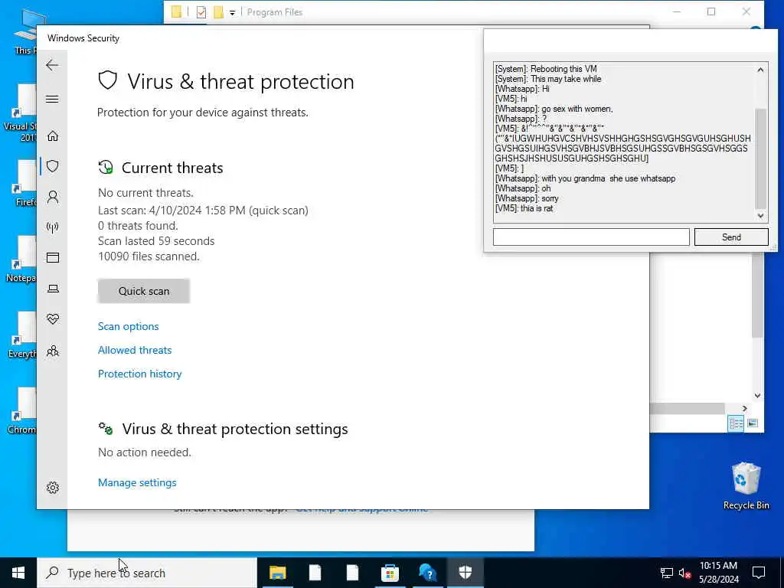
Task: Click 'Virus & threat protection settings' heading
Action: [x=235, y=429]
